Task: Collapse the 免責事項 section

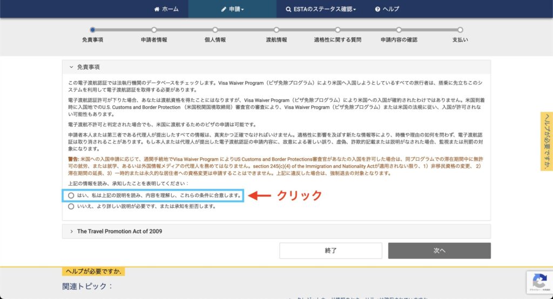Action: click(71, 67)
